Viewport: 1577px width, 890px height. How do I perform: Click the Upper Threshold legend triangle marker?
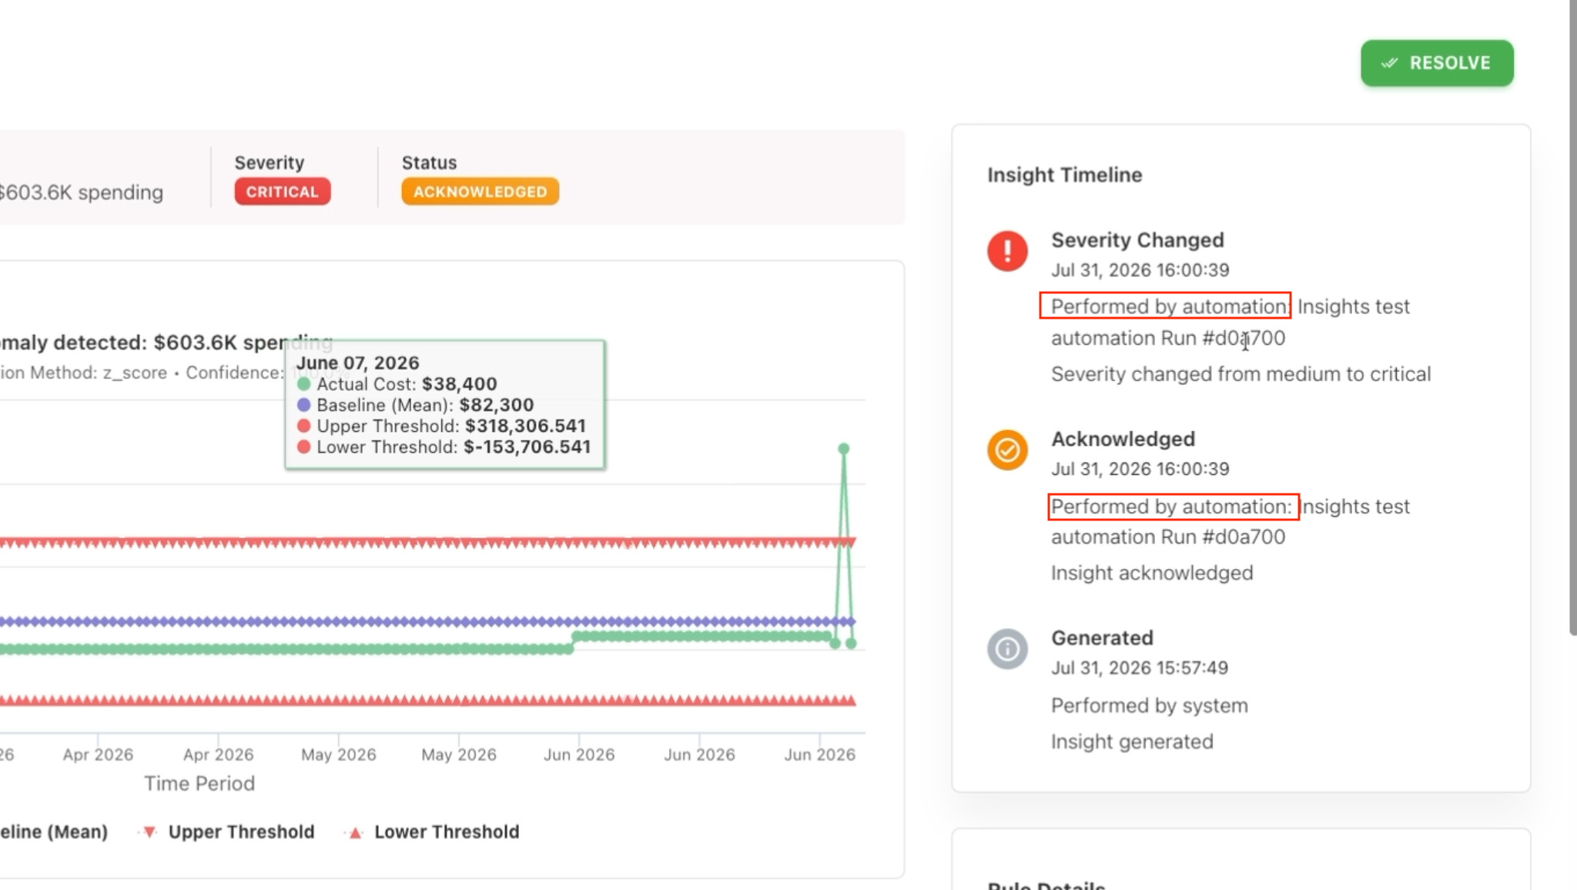(x=149, y=832)
